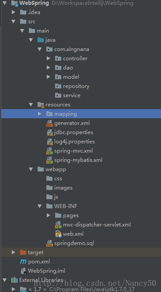Expand the mapping folder
Screen dimensions: 161x292
point(39,114)
